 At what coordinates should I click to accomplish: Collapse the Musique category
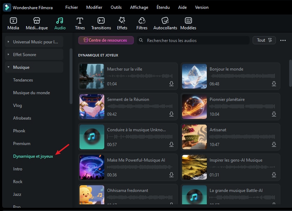pyautogui.click(x=8, y=67)
